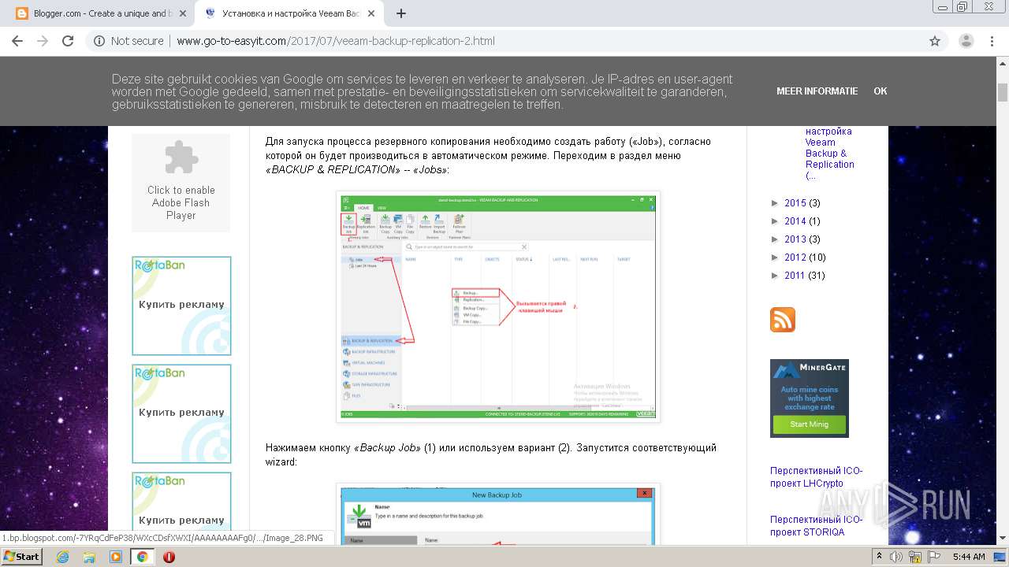The image size is (1009, 567).
Task: Open Перспективный ICO-проект LHCrypto link
Action: [817, 477]
